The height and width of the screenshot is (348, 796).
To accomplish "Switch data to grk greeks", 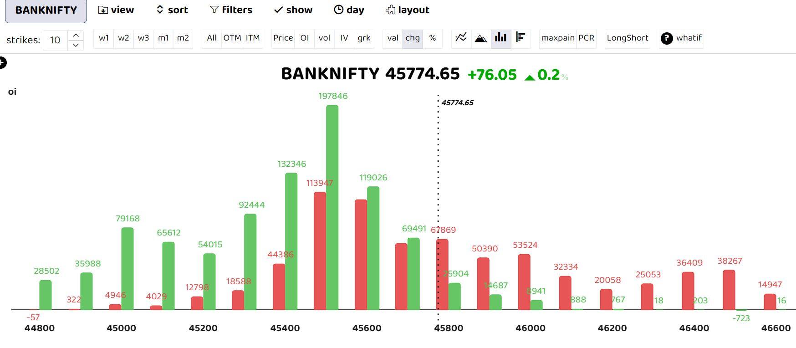I will [x=364, y=38].
